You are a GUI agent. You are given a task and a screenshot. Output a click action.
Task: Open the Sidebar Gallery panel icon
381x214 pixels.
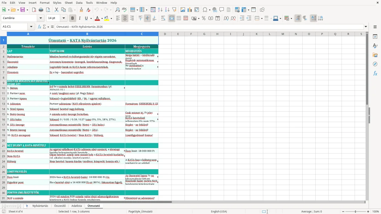pos(375,55)
